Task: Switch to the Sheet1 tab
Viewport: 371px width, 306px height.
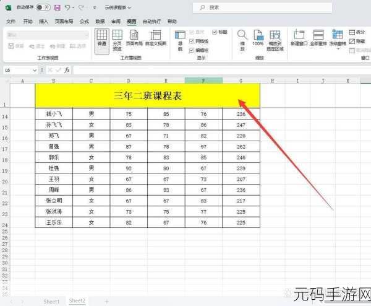Action: coord(51,302)
